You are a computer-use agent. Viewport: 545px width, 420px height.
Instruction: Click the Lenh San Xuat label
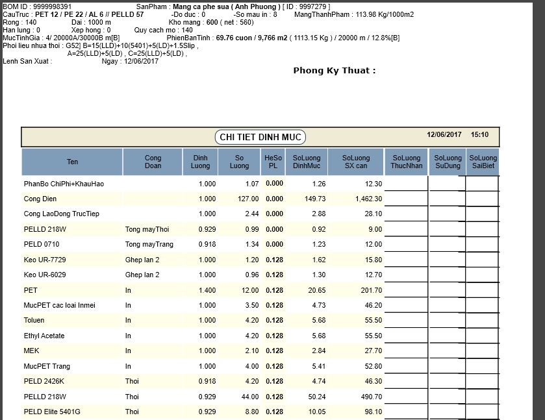coord(27,62)
